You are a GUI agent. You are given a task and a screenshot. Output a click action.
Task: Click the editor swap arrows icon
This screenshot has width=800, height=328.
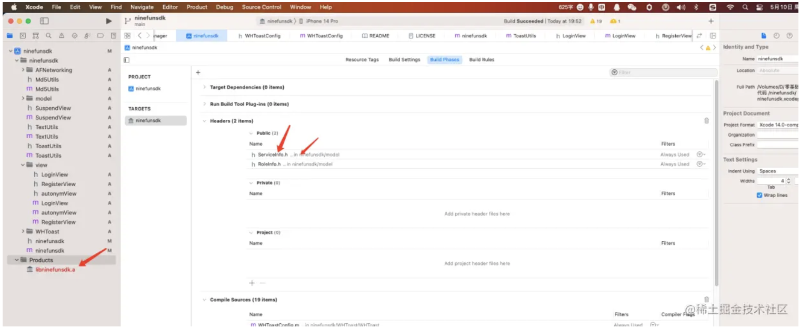(x=699, y=36)
